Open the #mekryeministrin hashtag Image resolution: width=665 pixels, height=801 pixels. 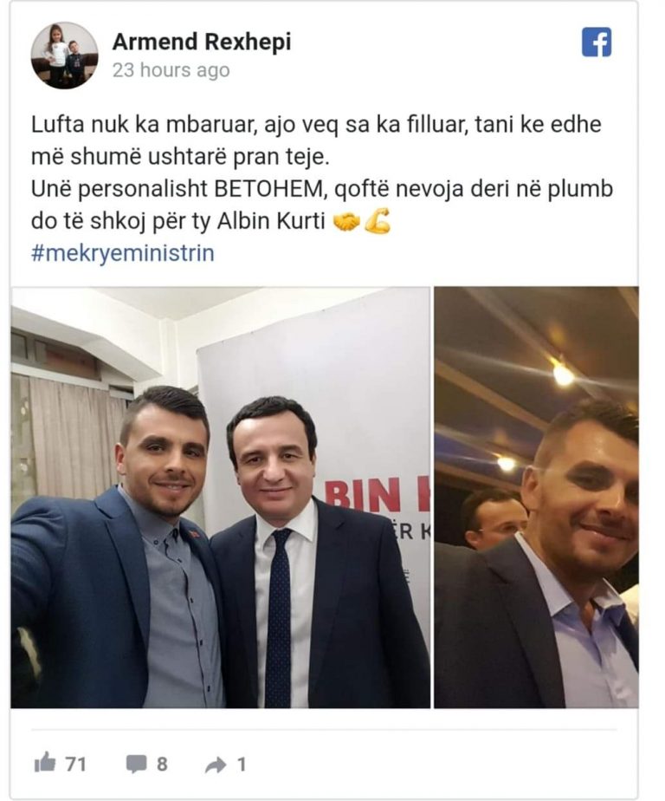[x=122, y=253]
